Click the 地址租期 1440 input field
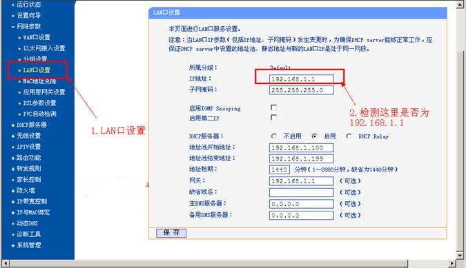The height and width of the screenshot is (268, 466). 280,169
